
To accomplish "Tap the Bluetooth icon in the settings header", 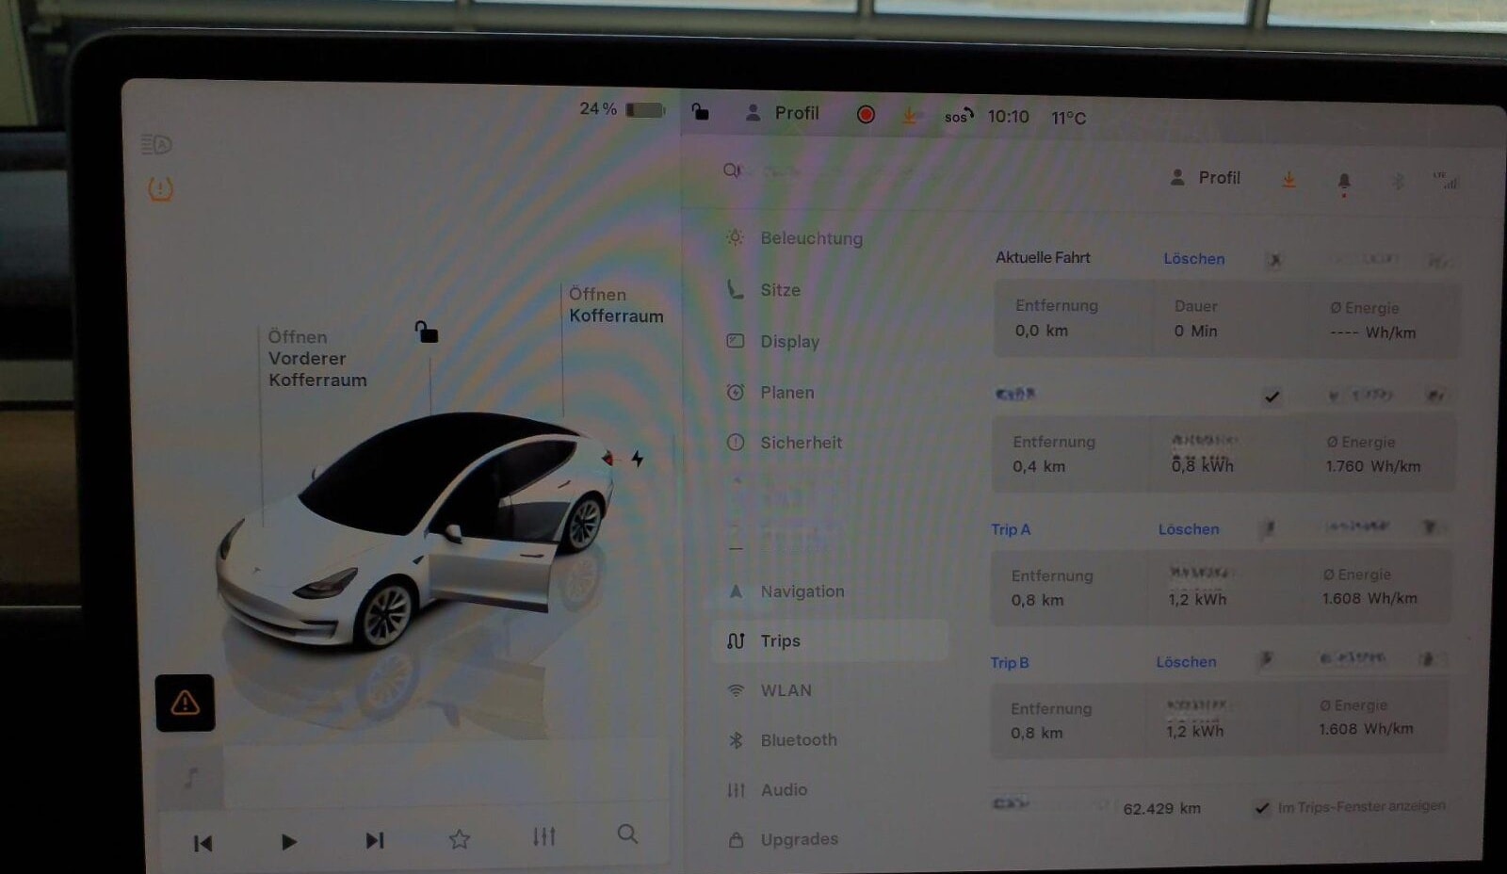I will click(x=1398, y=179).
